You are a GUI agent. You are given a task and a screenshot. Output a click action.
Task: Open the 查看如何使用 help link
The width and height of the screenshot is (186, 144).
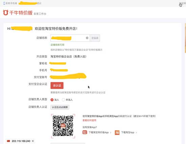[89, 121]
